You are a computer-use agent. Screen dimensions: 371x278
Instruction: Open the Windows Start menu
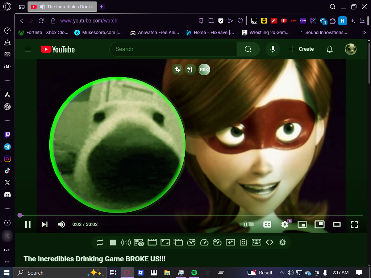point(7,273)
